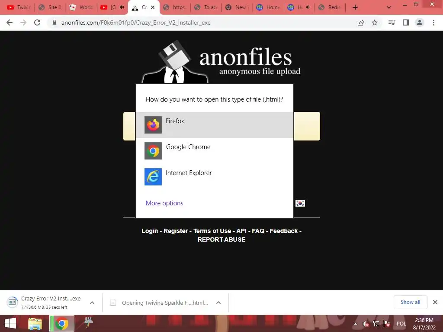Open the API link
The width and height of the screenshot is (443, 332).
[241, 231]
